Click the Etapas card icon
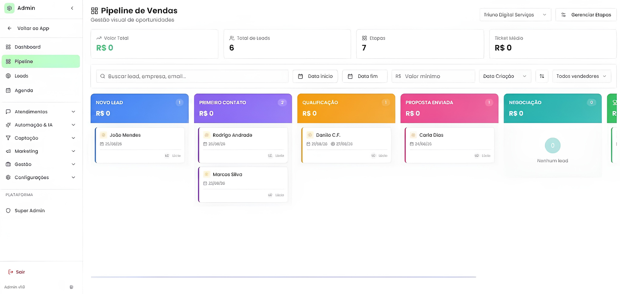The height and width of the screenshot is (294, 620). coord(364,38)
